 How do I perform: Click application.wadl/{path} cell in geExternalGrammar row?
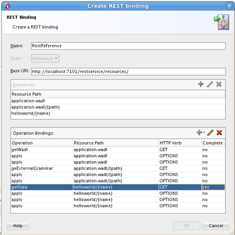click(116, 168)
